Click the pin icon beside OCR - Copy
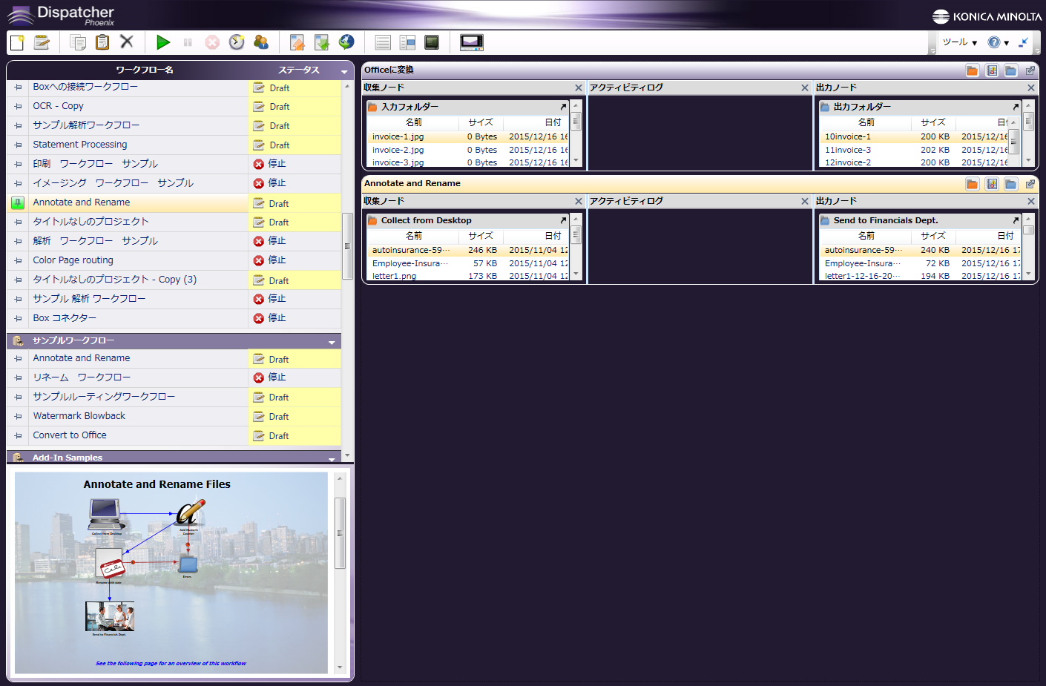Screen dimensions: 1046x686 [x=18, y=106]
